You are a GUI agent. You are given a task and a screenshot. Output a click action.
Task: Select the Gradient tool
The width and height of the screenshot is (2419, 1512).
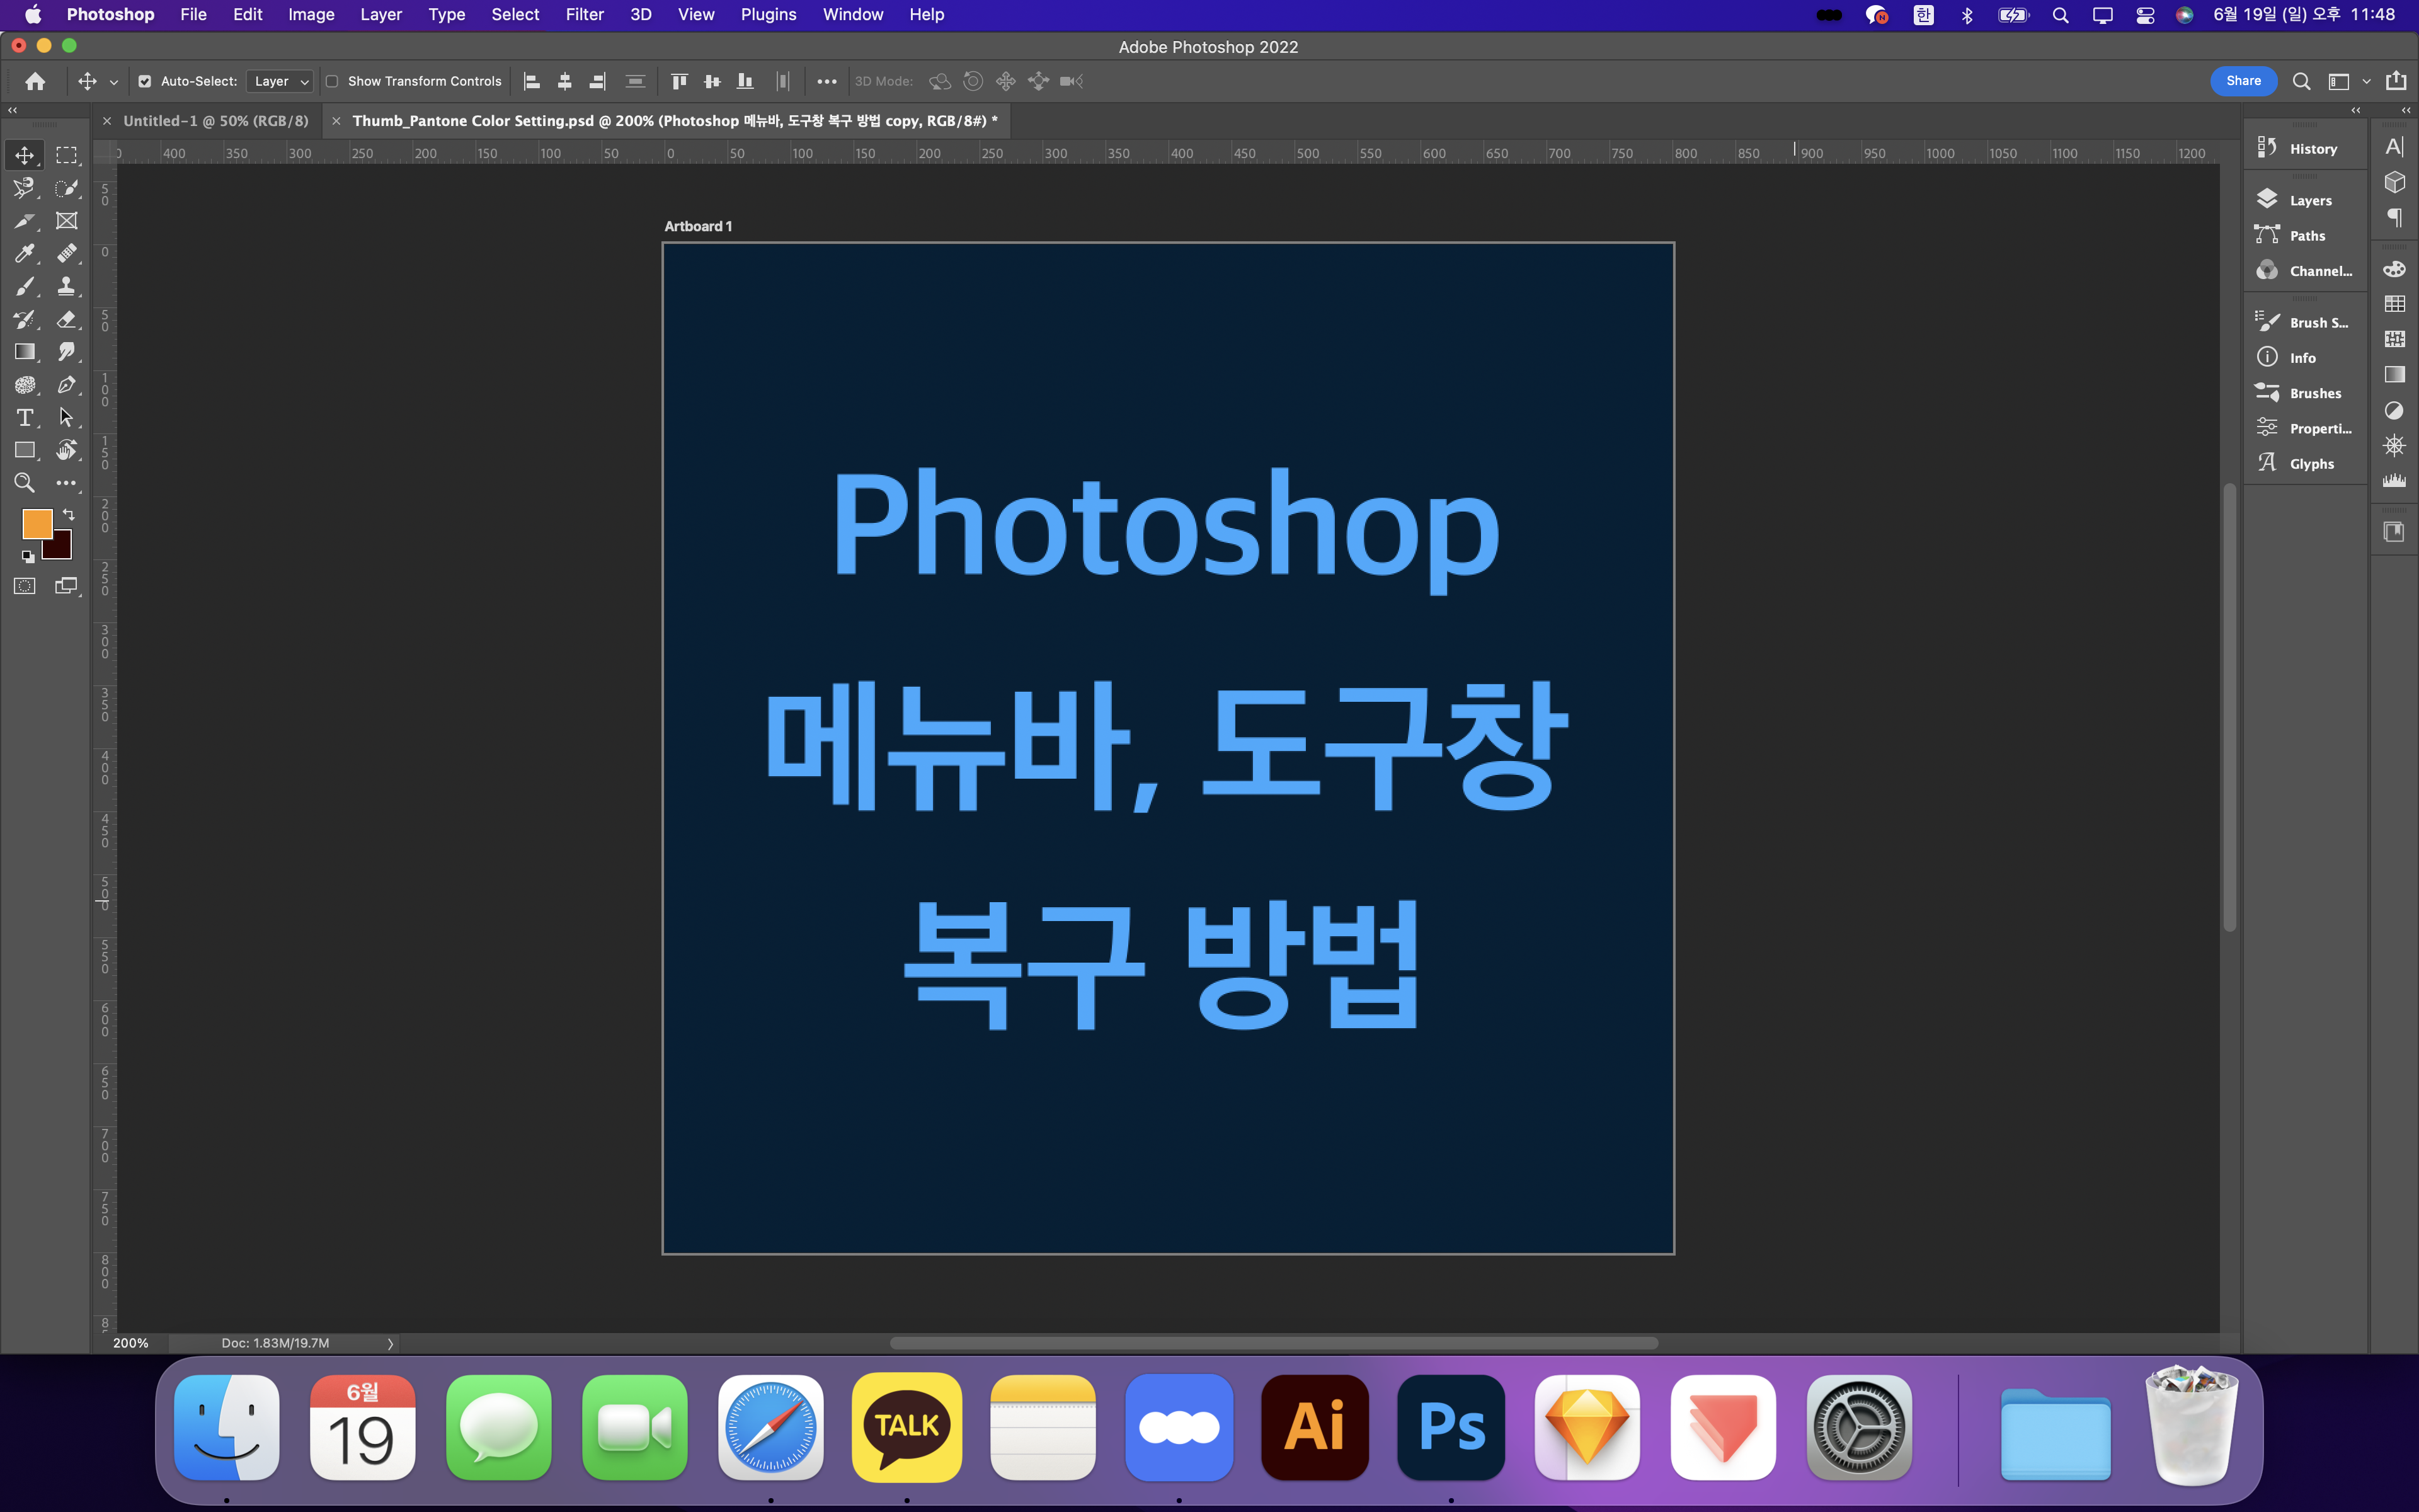pos(24,352)
